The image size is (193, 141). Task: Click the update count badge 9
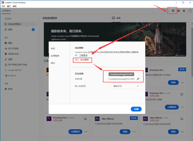[33, 29]
